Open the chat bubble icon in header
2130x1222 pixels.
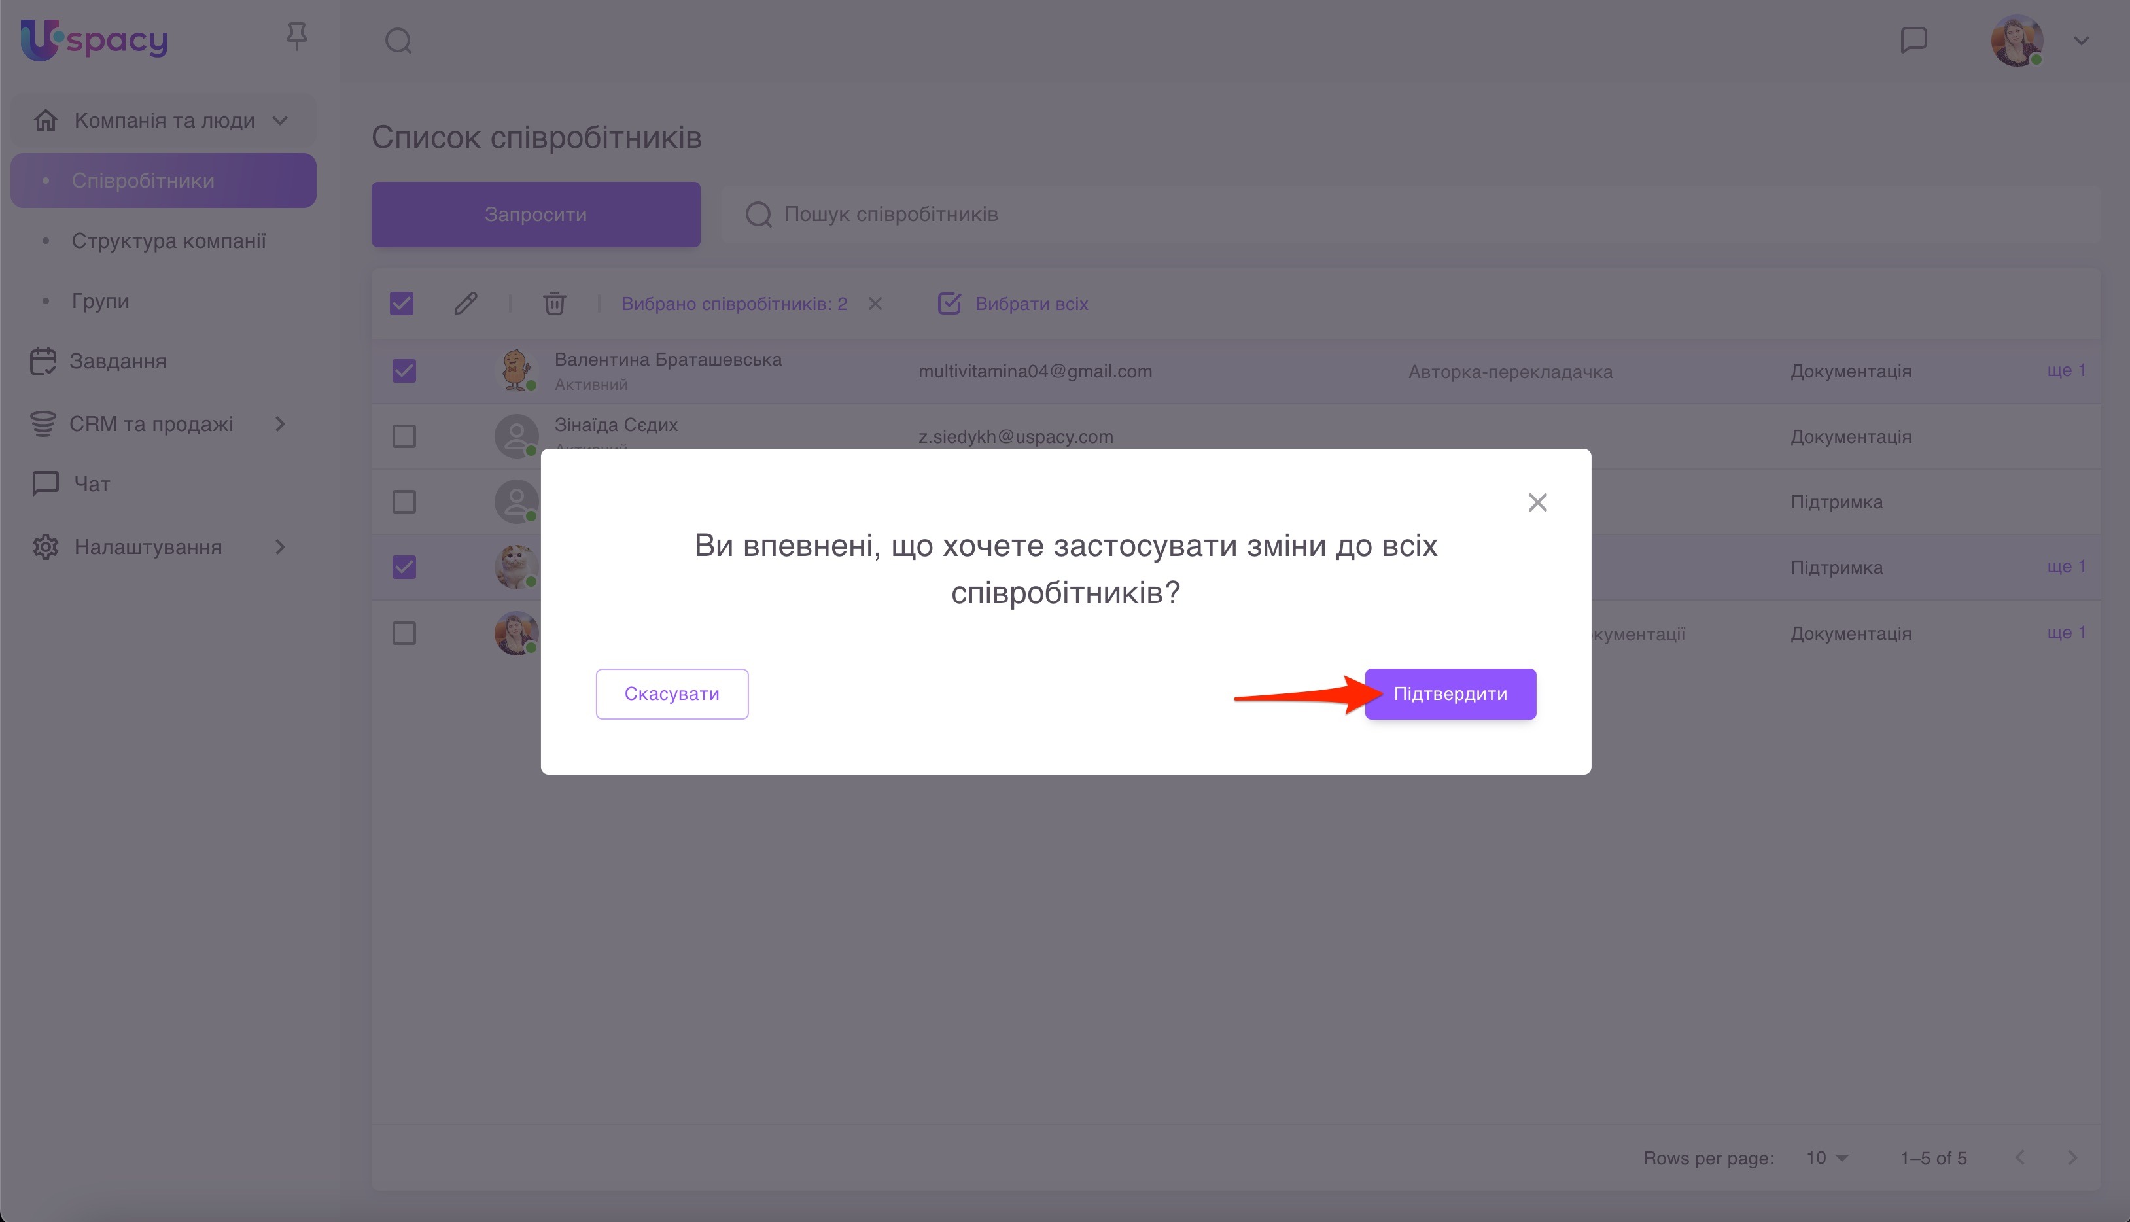click(1913, 39)
